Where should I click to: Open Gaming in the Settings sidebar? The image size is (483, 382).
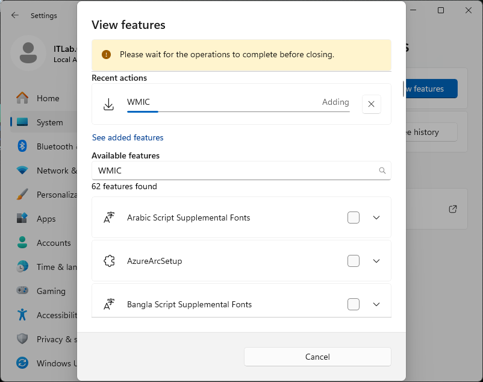coord(51,291)
